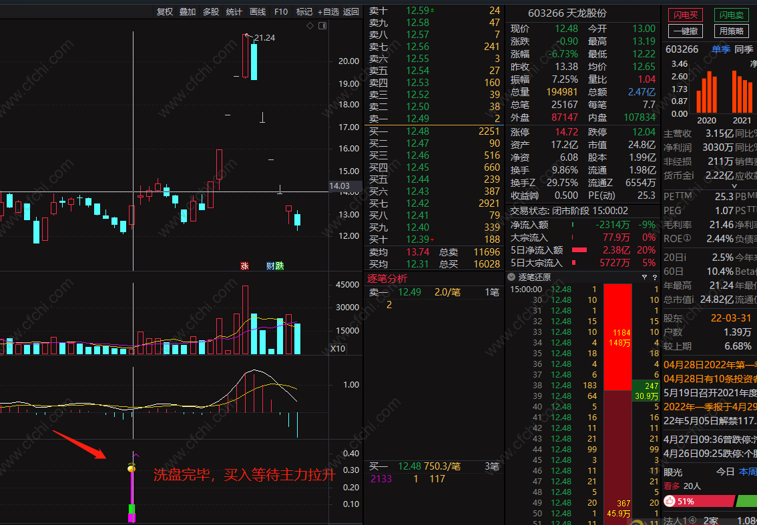The height and width of the screenshot is (525, 757).
Task: Click 买七 volume 2921
Action: (489, 203)
